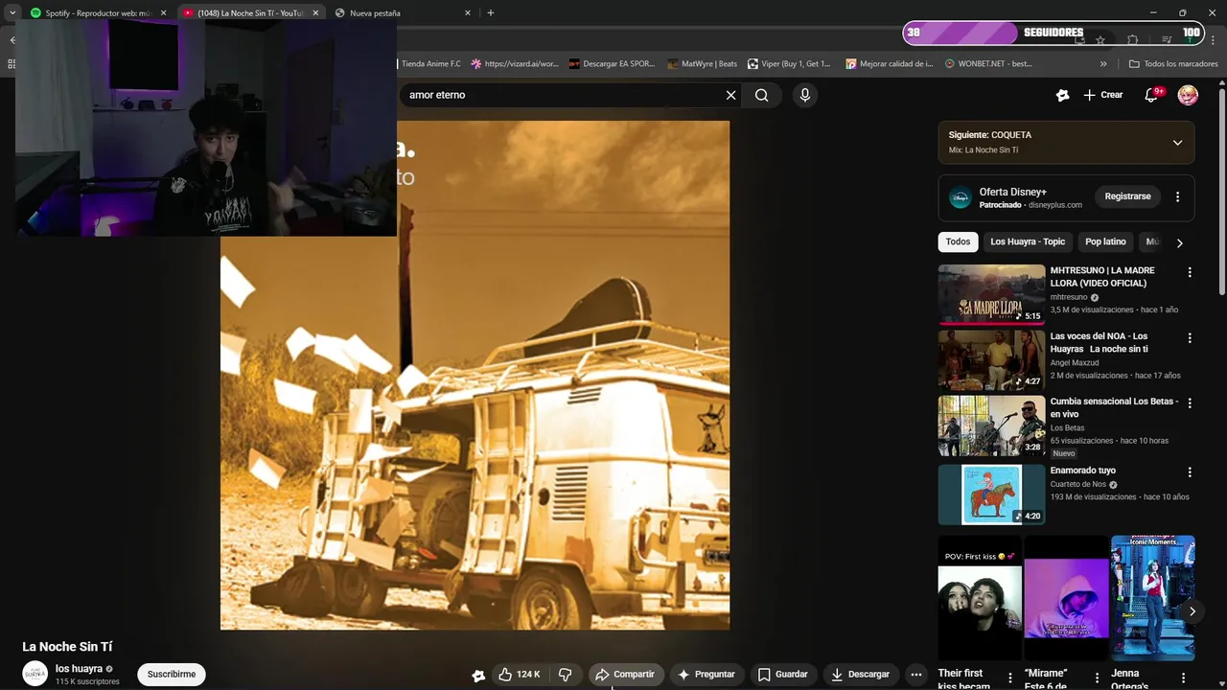Open the Enamorado tuyo horse thumbnail

coord(991,494)
